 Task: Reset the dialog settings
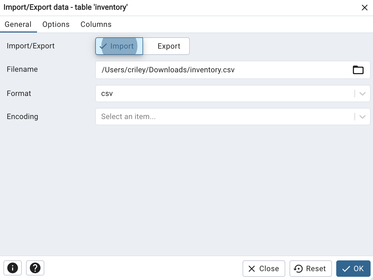[x=310, y=268]
